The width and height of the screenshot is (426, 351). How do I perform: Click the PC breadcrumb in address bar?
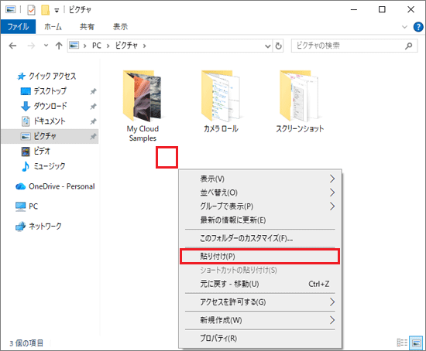point(97,46)
